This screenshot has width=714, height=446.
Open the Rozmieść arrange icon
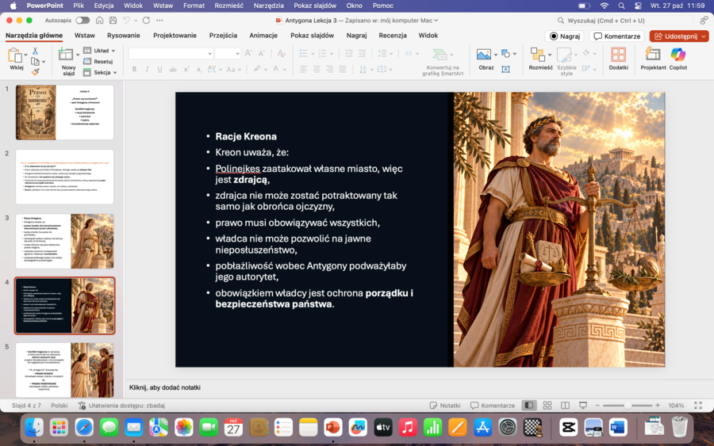click(x=537, y=55)
